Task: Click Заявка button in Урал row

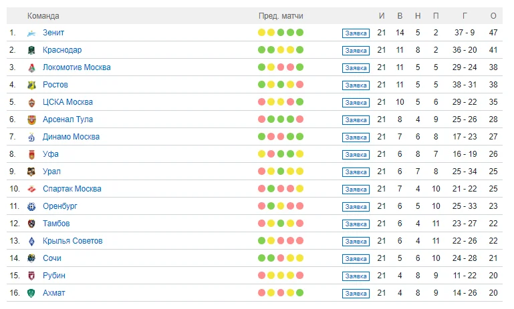Action: [x=356, y=172]
